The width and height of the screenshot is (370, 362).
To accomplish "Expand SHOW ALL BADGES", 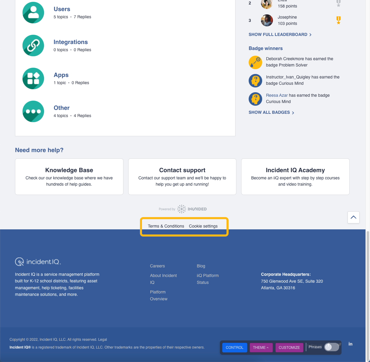I will pyautogui.click(x=271, y=112).
